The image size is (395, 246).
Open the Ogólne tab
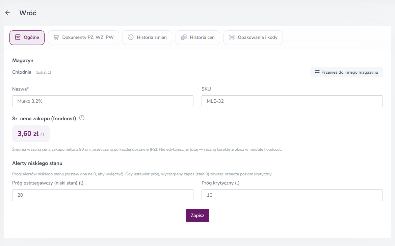(27, 38)
